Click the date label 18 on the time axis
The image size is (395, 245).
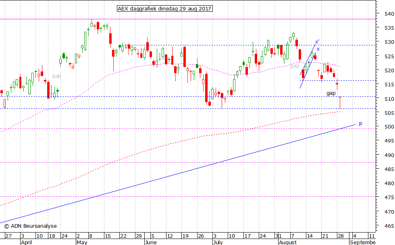52,236
